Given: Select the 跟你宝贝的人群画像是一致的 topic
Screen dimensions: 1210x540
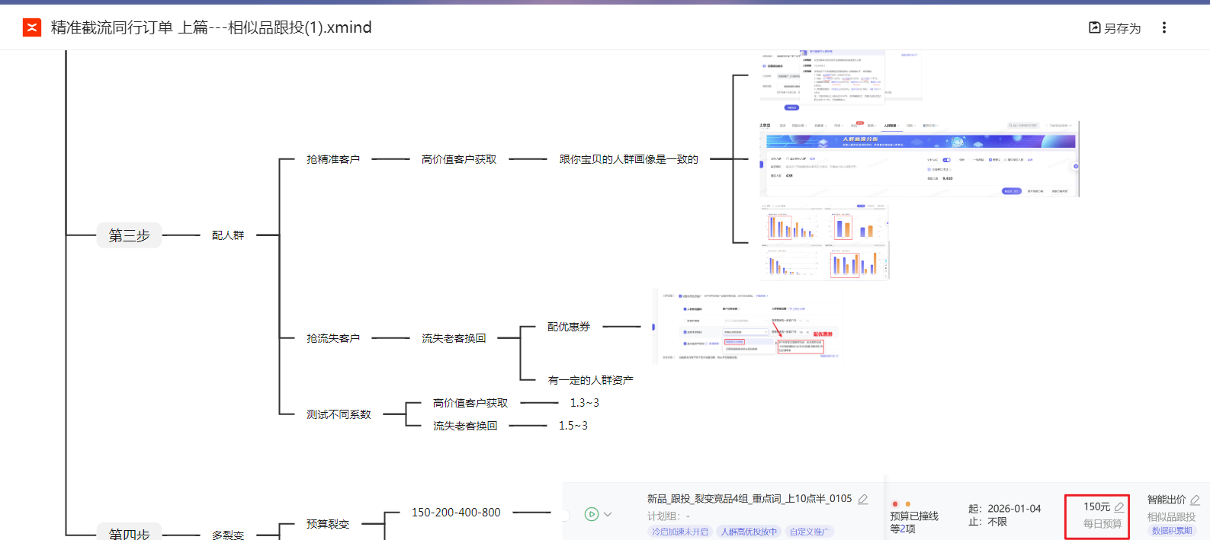Looking at the screenshot, I should pos(628,159).
